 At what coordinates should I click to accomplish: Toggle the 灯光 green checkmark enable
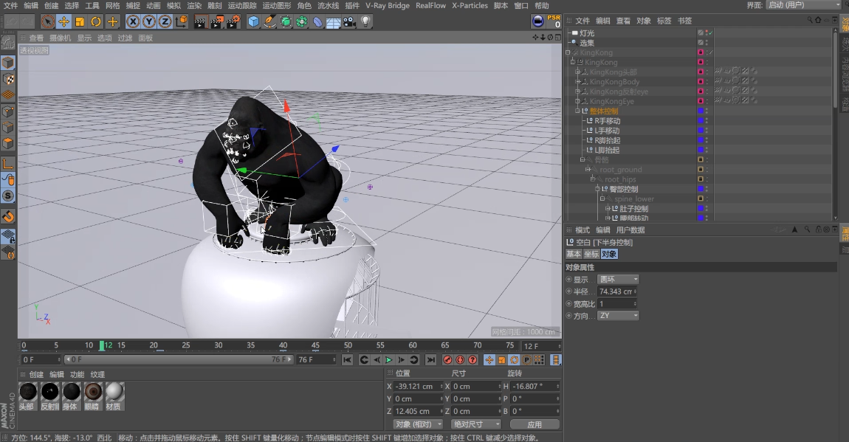click(x=710, y=33)
